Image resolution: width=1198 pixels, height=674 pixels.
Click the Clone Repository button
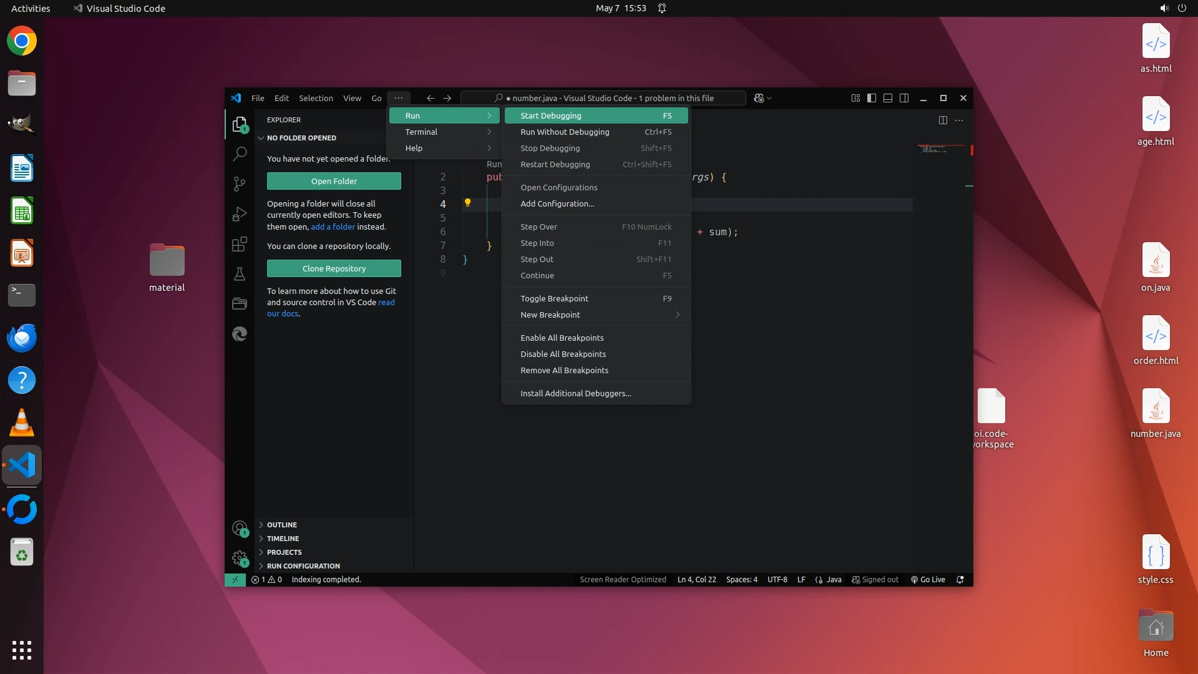[x=334, y=268]
